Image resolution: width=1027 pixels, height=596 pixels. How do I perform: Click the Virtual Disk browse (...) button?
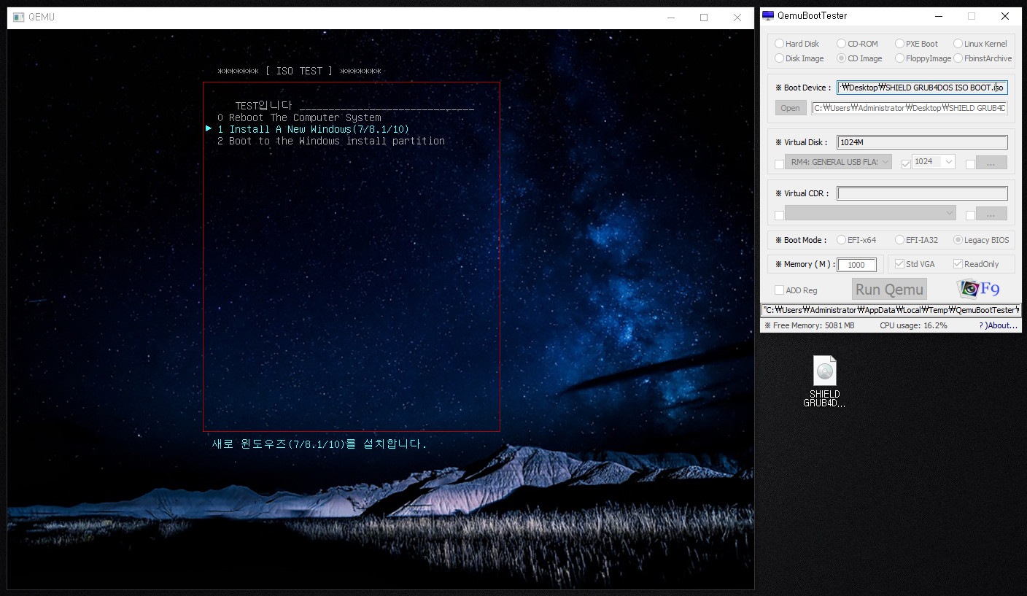tap(991, 163)
